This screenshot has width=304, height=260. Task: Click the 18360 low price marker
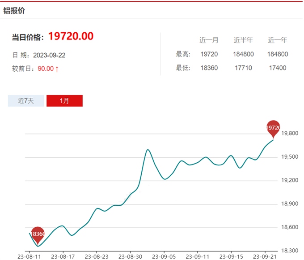38,235
